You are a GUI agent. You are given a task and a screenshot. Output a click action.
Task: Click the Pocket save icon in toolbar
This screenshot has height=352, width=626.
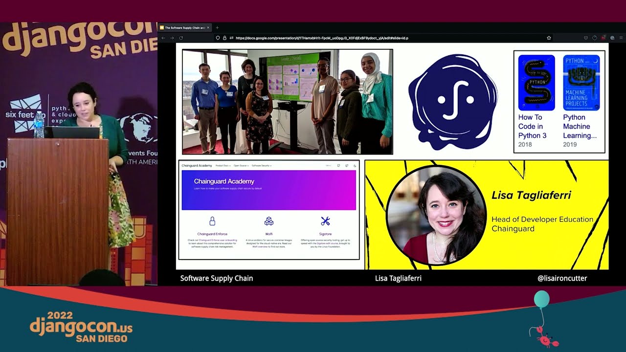tap(586, 38)
